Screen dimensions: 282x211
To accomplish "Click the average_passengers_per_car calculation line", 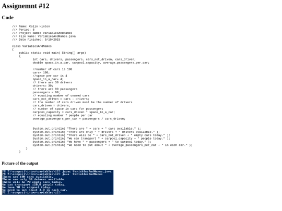I will [79, 119].
